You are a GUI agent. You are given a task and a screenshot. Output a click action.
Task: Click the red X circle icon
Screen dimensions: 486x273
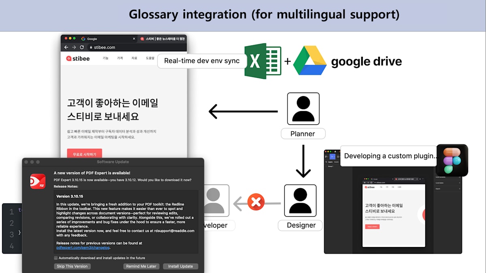[x=256, y=201]
